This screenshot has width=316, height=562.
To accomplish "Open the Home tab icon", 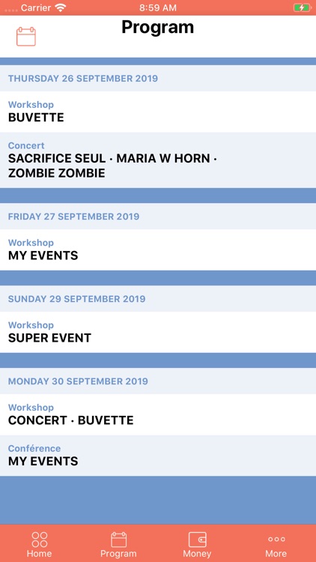I will click(40, 540).
